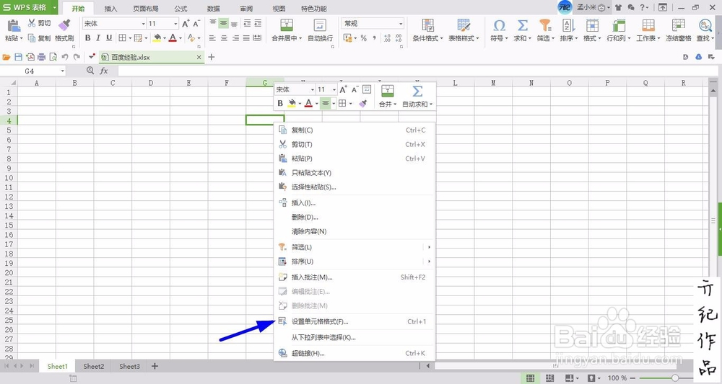Screen dimensions: 722x384
Task: Choose Clear Contents (清除内容) in context menu
Action: tap(355, 231)
